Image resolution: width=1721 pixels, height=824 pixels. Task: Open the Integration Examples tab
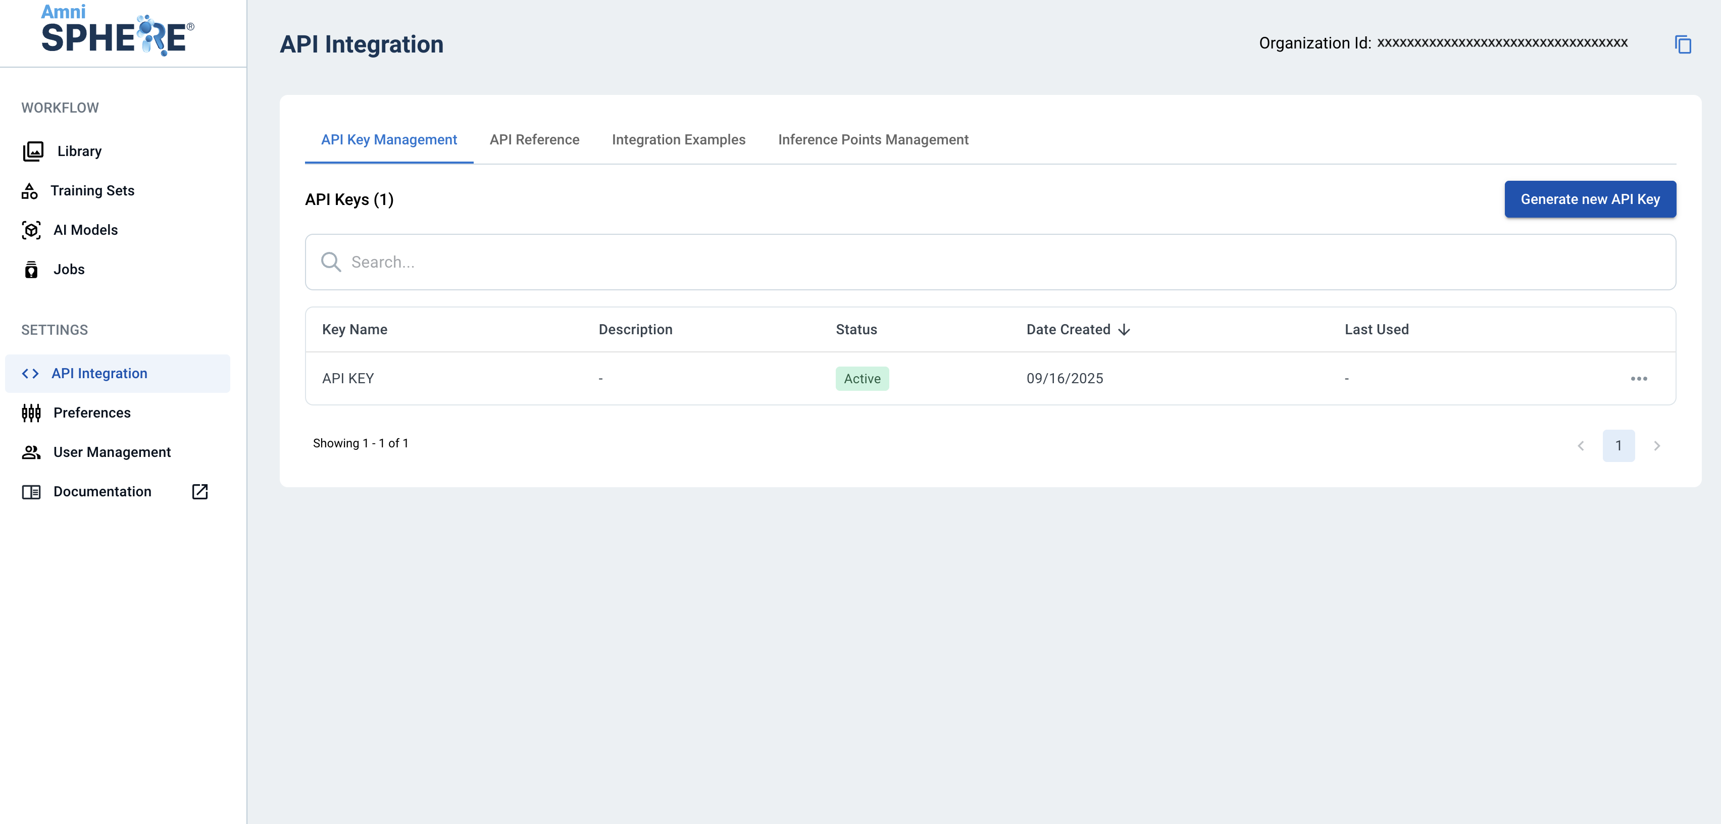(678, 139)
